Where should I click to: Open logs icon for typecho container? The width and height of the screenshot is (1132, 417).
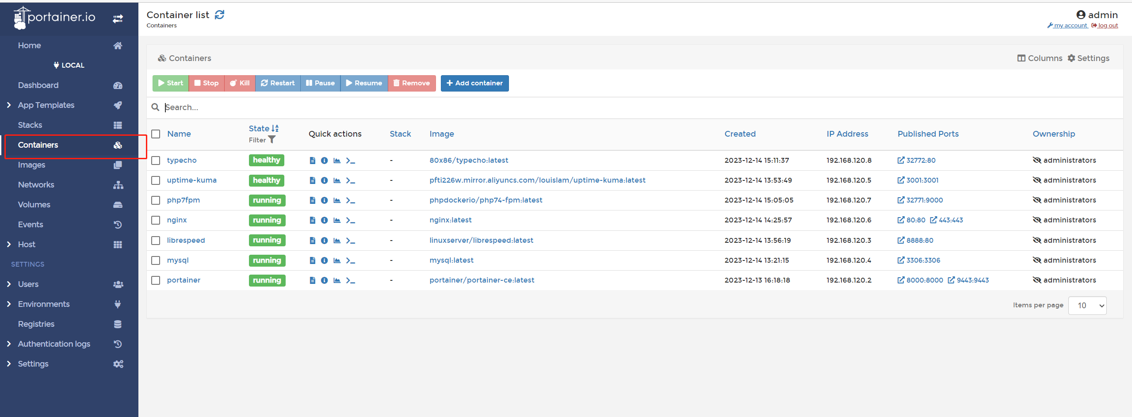(x=313, y=161)
